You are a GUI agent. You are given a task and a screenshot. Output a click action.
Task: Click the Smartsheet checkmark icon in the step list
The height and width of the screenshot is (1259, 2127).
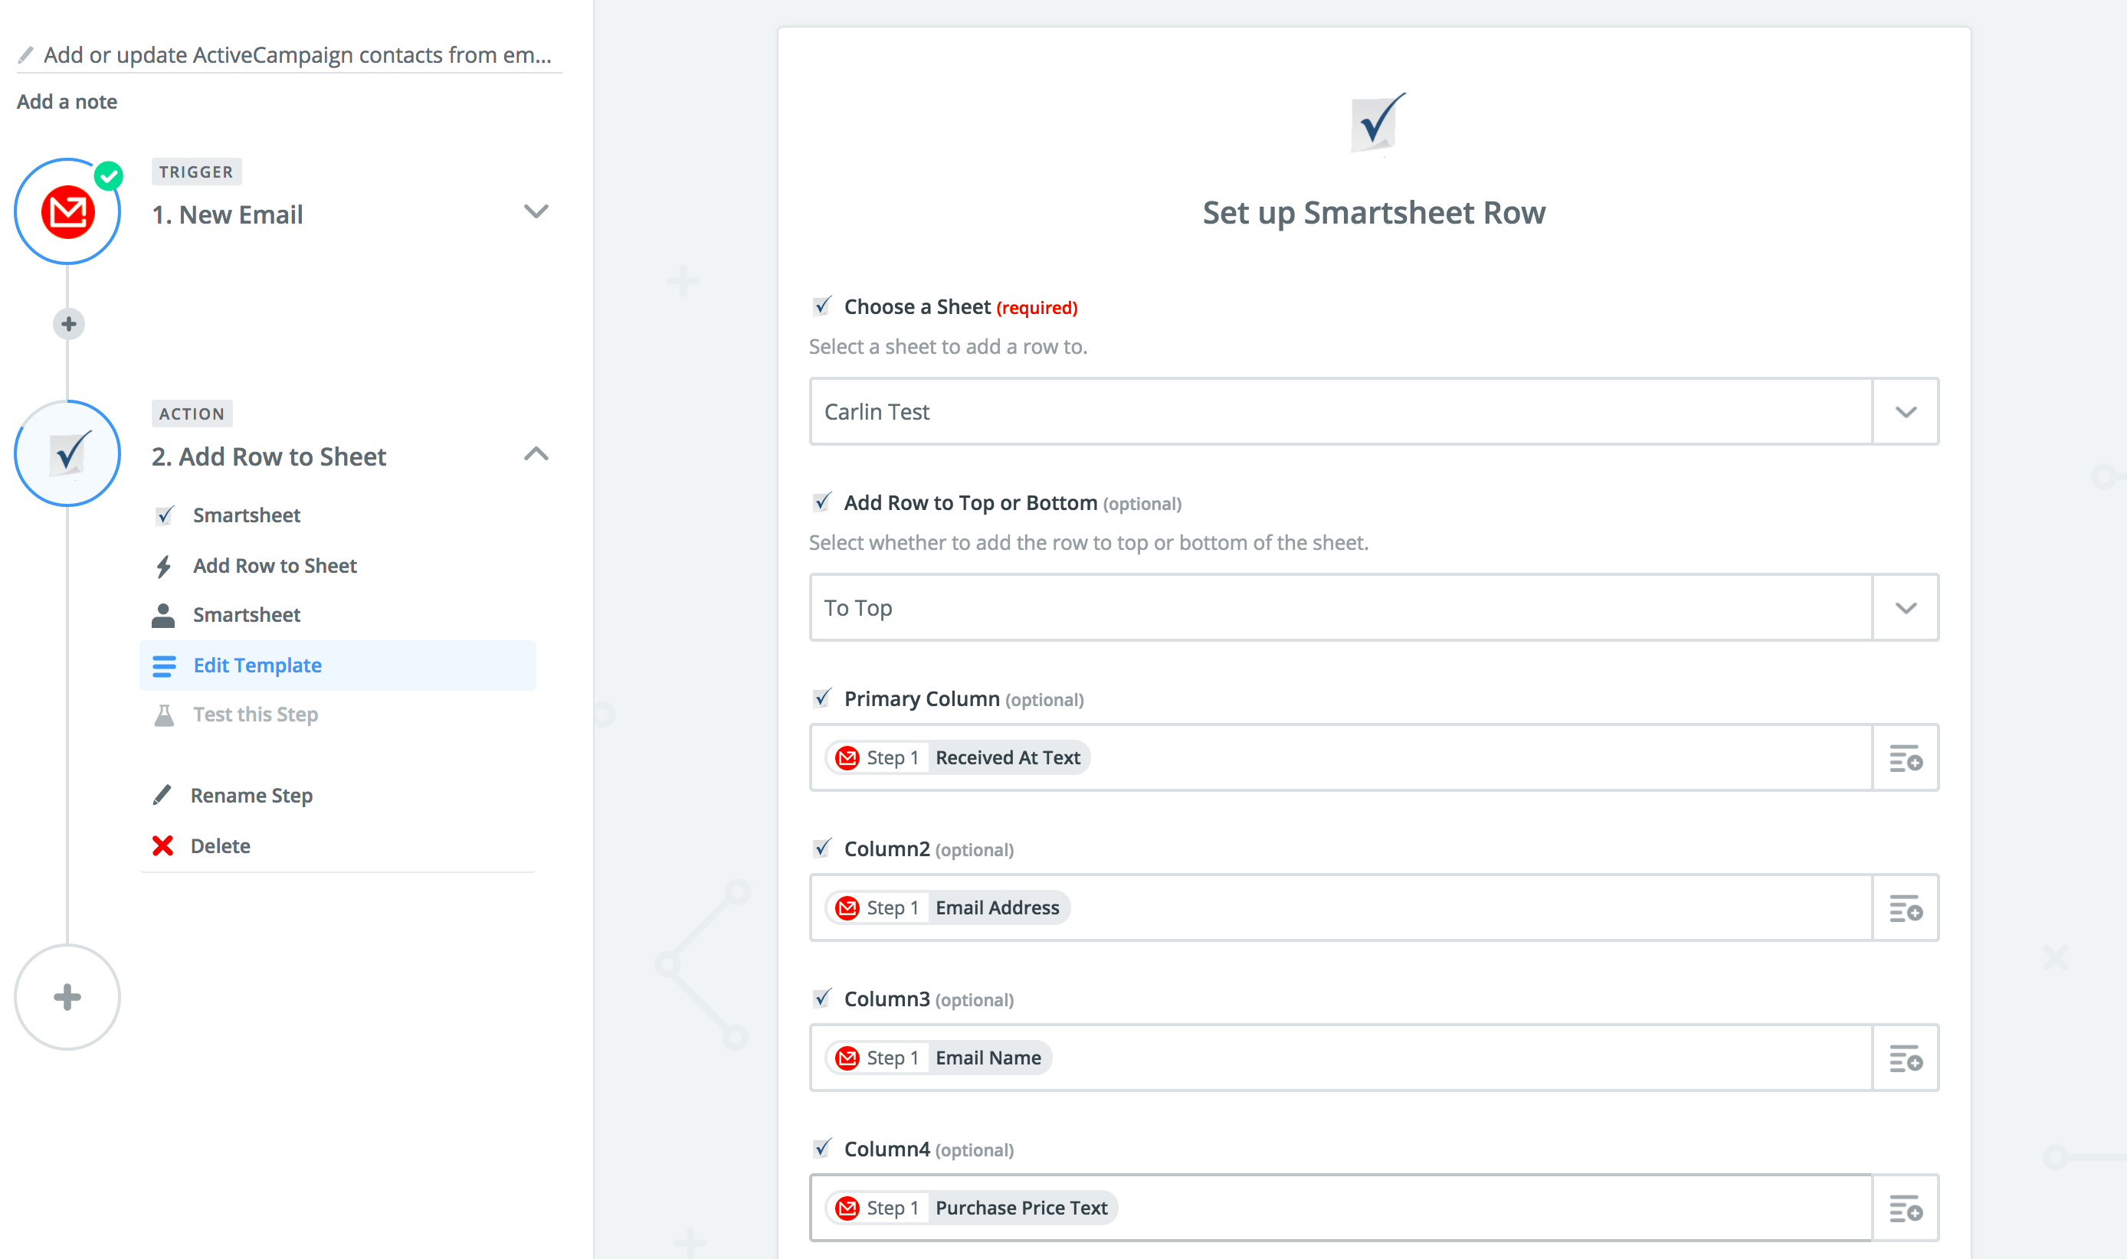[165, 516]
